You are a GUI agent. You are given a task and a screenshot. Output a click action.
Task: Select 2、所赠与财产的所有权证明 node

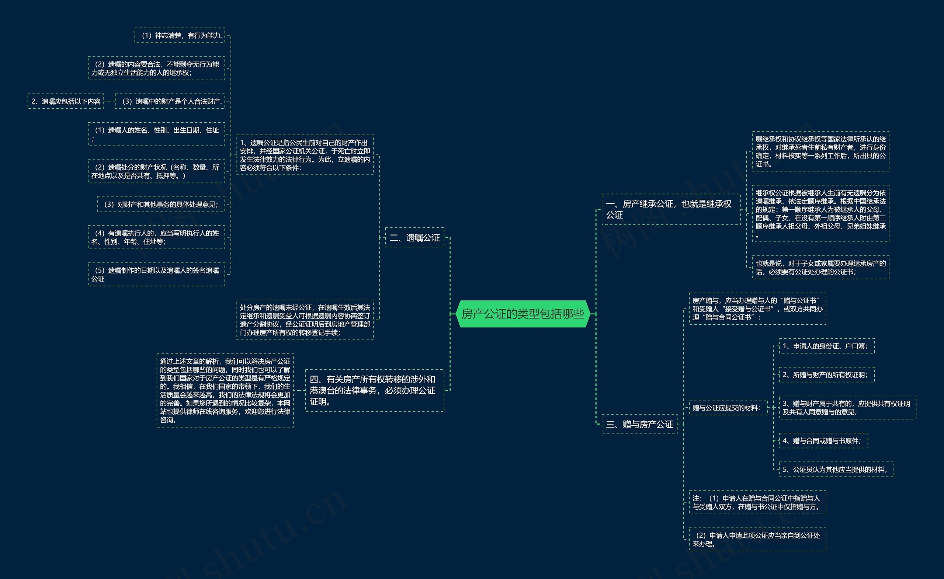pos(826,375)
